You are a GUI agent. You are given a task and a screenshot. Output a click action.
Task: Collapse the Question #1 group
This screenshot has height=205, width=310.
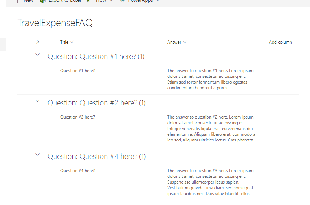coord(37,55)
